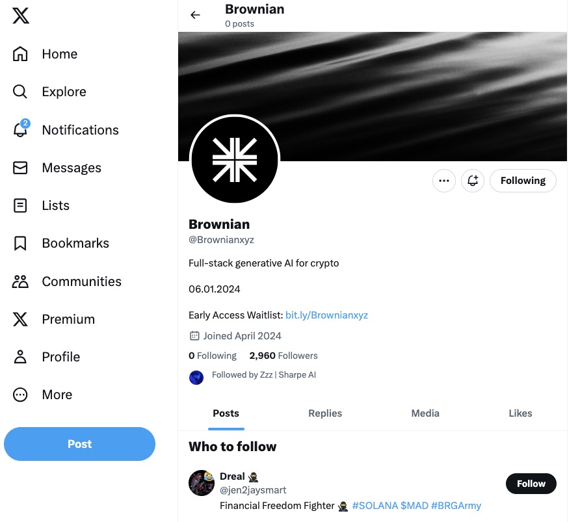Click the X logo at top left
Screen dimensions: 580x522
pyautogui.click(x=21, y=16)
